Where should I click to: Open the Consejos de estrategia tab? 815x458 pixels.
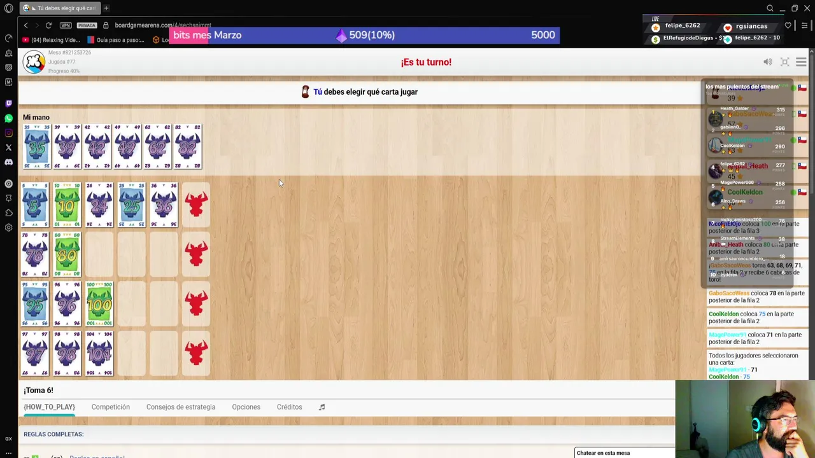tap(181, 407)
